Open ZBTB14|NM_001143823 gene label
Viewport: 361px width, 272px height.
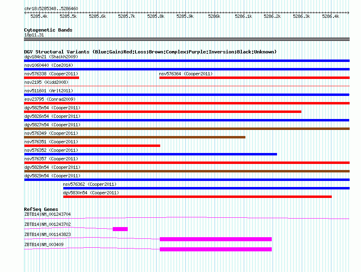tap(47, 234)
